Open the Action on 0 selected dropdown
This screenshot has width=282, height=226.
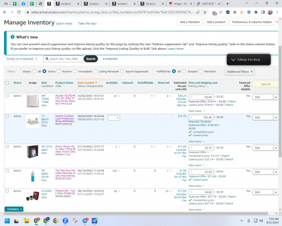click(x=21, y=59)
